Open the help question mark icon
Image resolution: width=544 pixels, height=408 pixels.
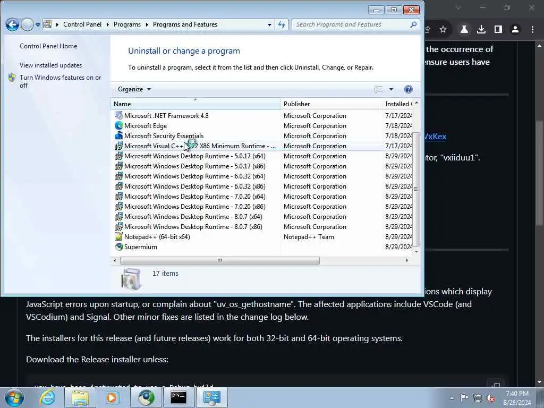pyautogui.click(x=409, y=89)
